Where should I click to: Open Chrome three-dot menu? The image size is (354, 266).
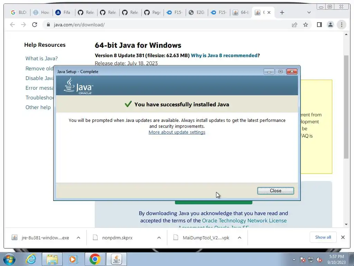point(342,25)
